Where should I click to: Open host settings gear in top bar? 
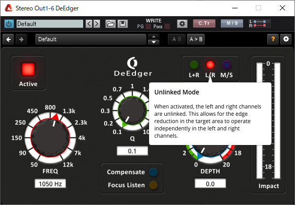click(182, 23)
